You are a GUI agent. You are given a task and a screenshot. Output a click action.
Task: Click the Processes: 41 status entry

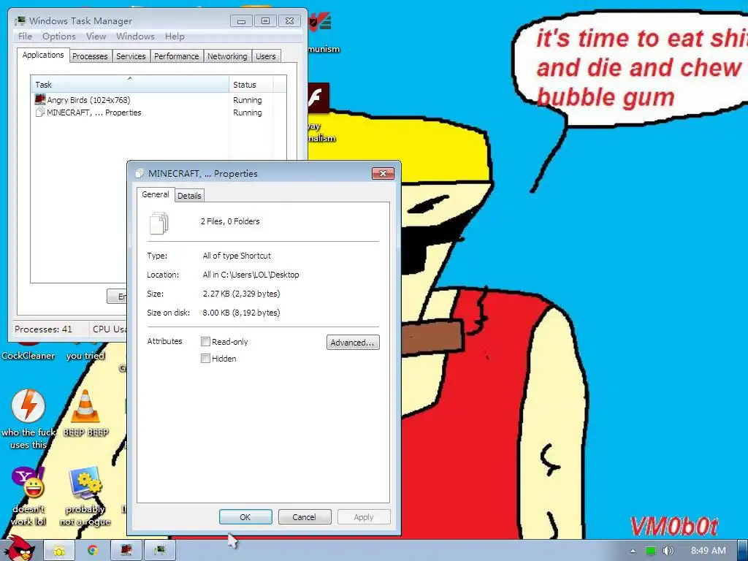point(43,329)
